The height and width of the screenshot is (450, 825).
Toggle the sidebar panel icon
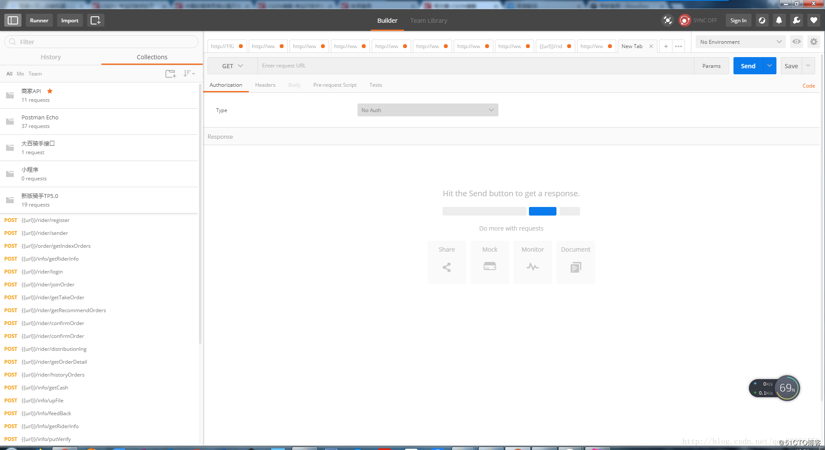[13, 20]
